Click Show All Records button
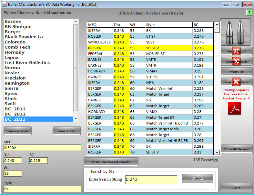 click(237, 149)
